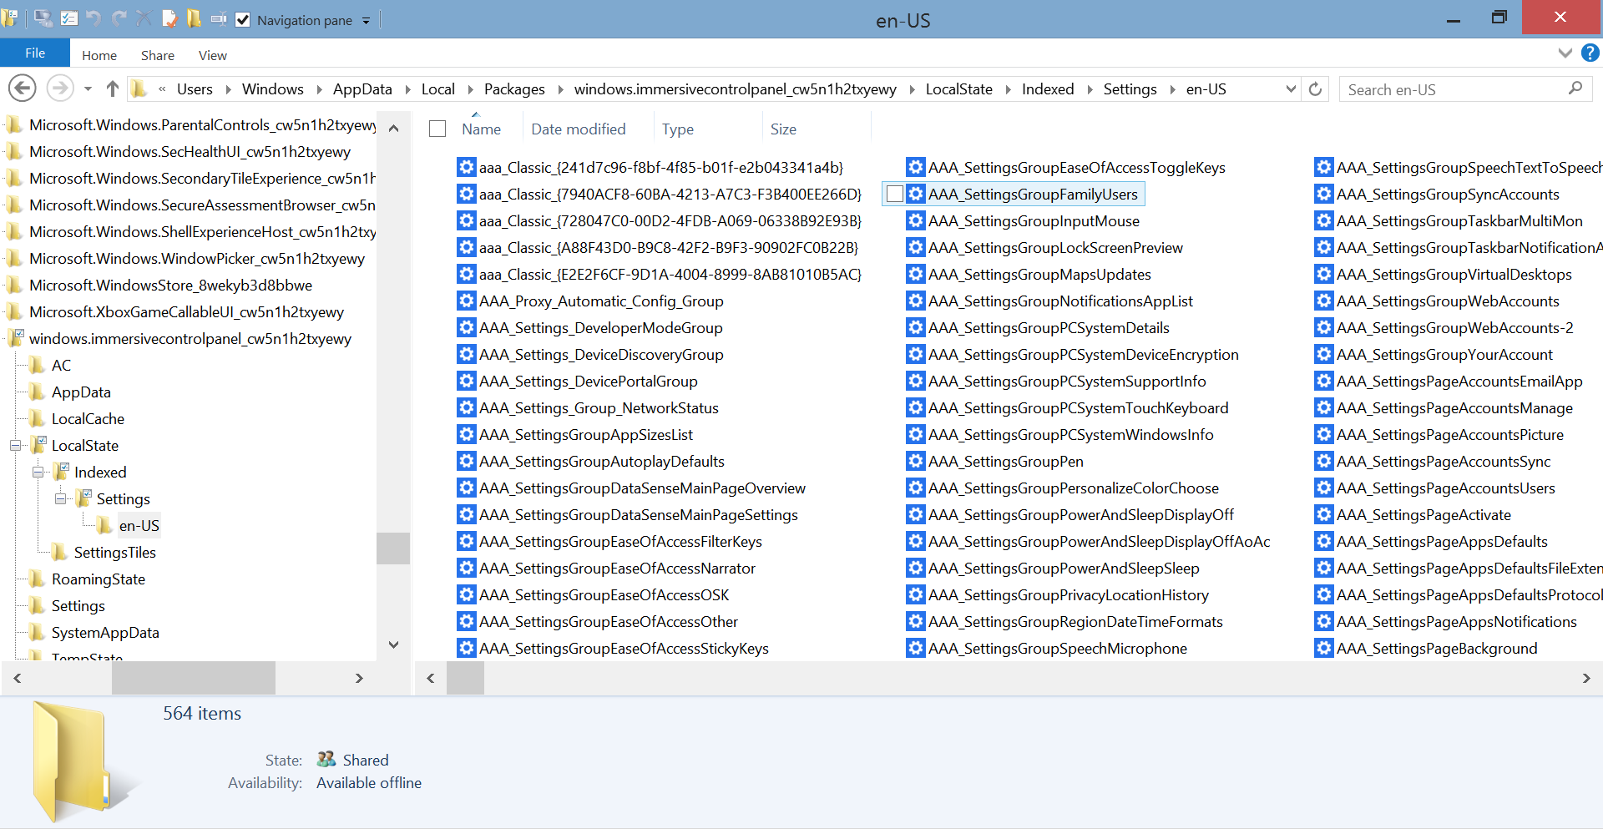The width and height of the screenshot is (1603, 829).
Task: Select the AAA_SettingsGroupPen file icon
Action: tap(916, 461)
